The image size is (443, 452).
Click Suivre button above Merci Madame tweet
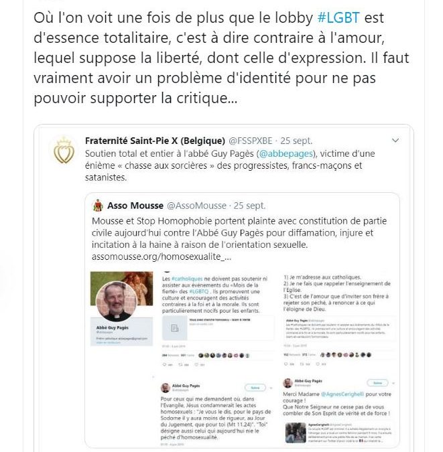coord(377,383)
